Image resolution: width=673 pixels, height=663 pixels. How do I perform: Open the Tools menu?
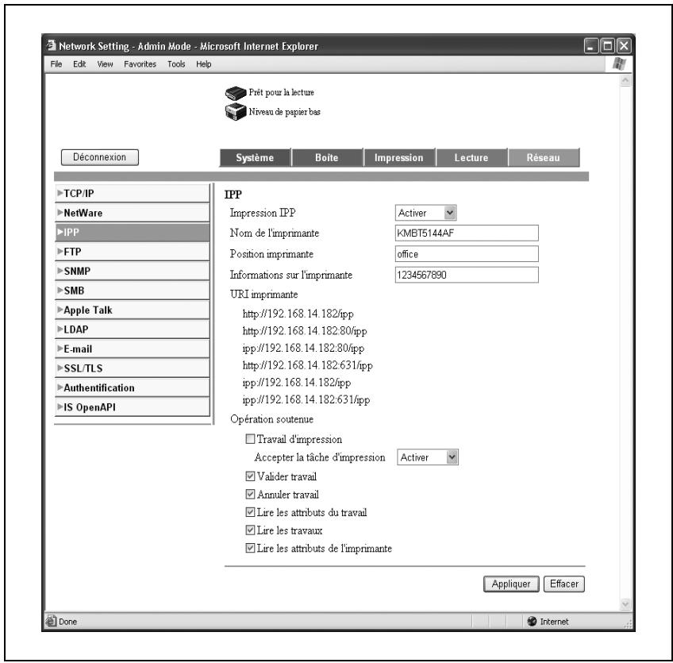(x=176, y=64)
